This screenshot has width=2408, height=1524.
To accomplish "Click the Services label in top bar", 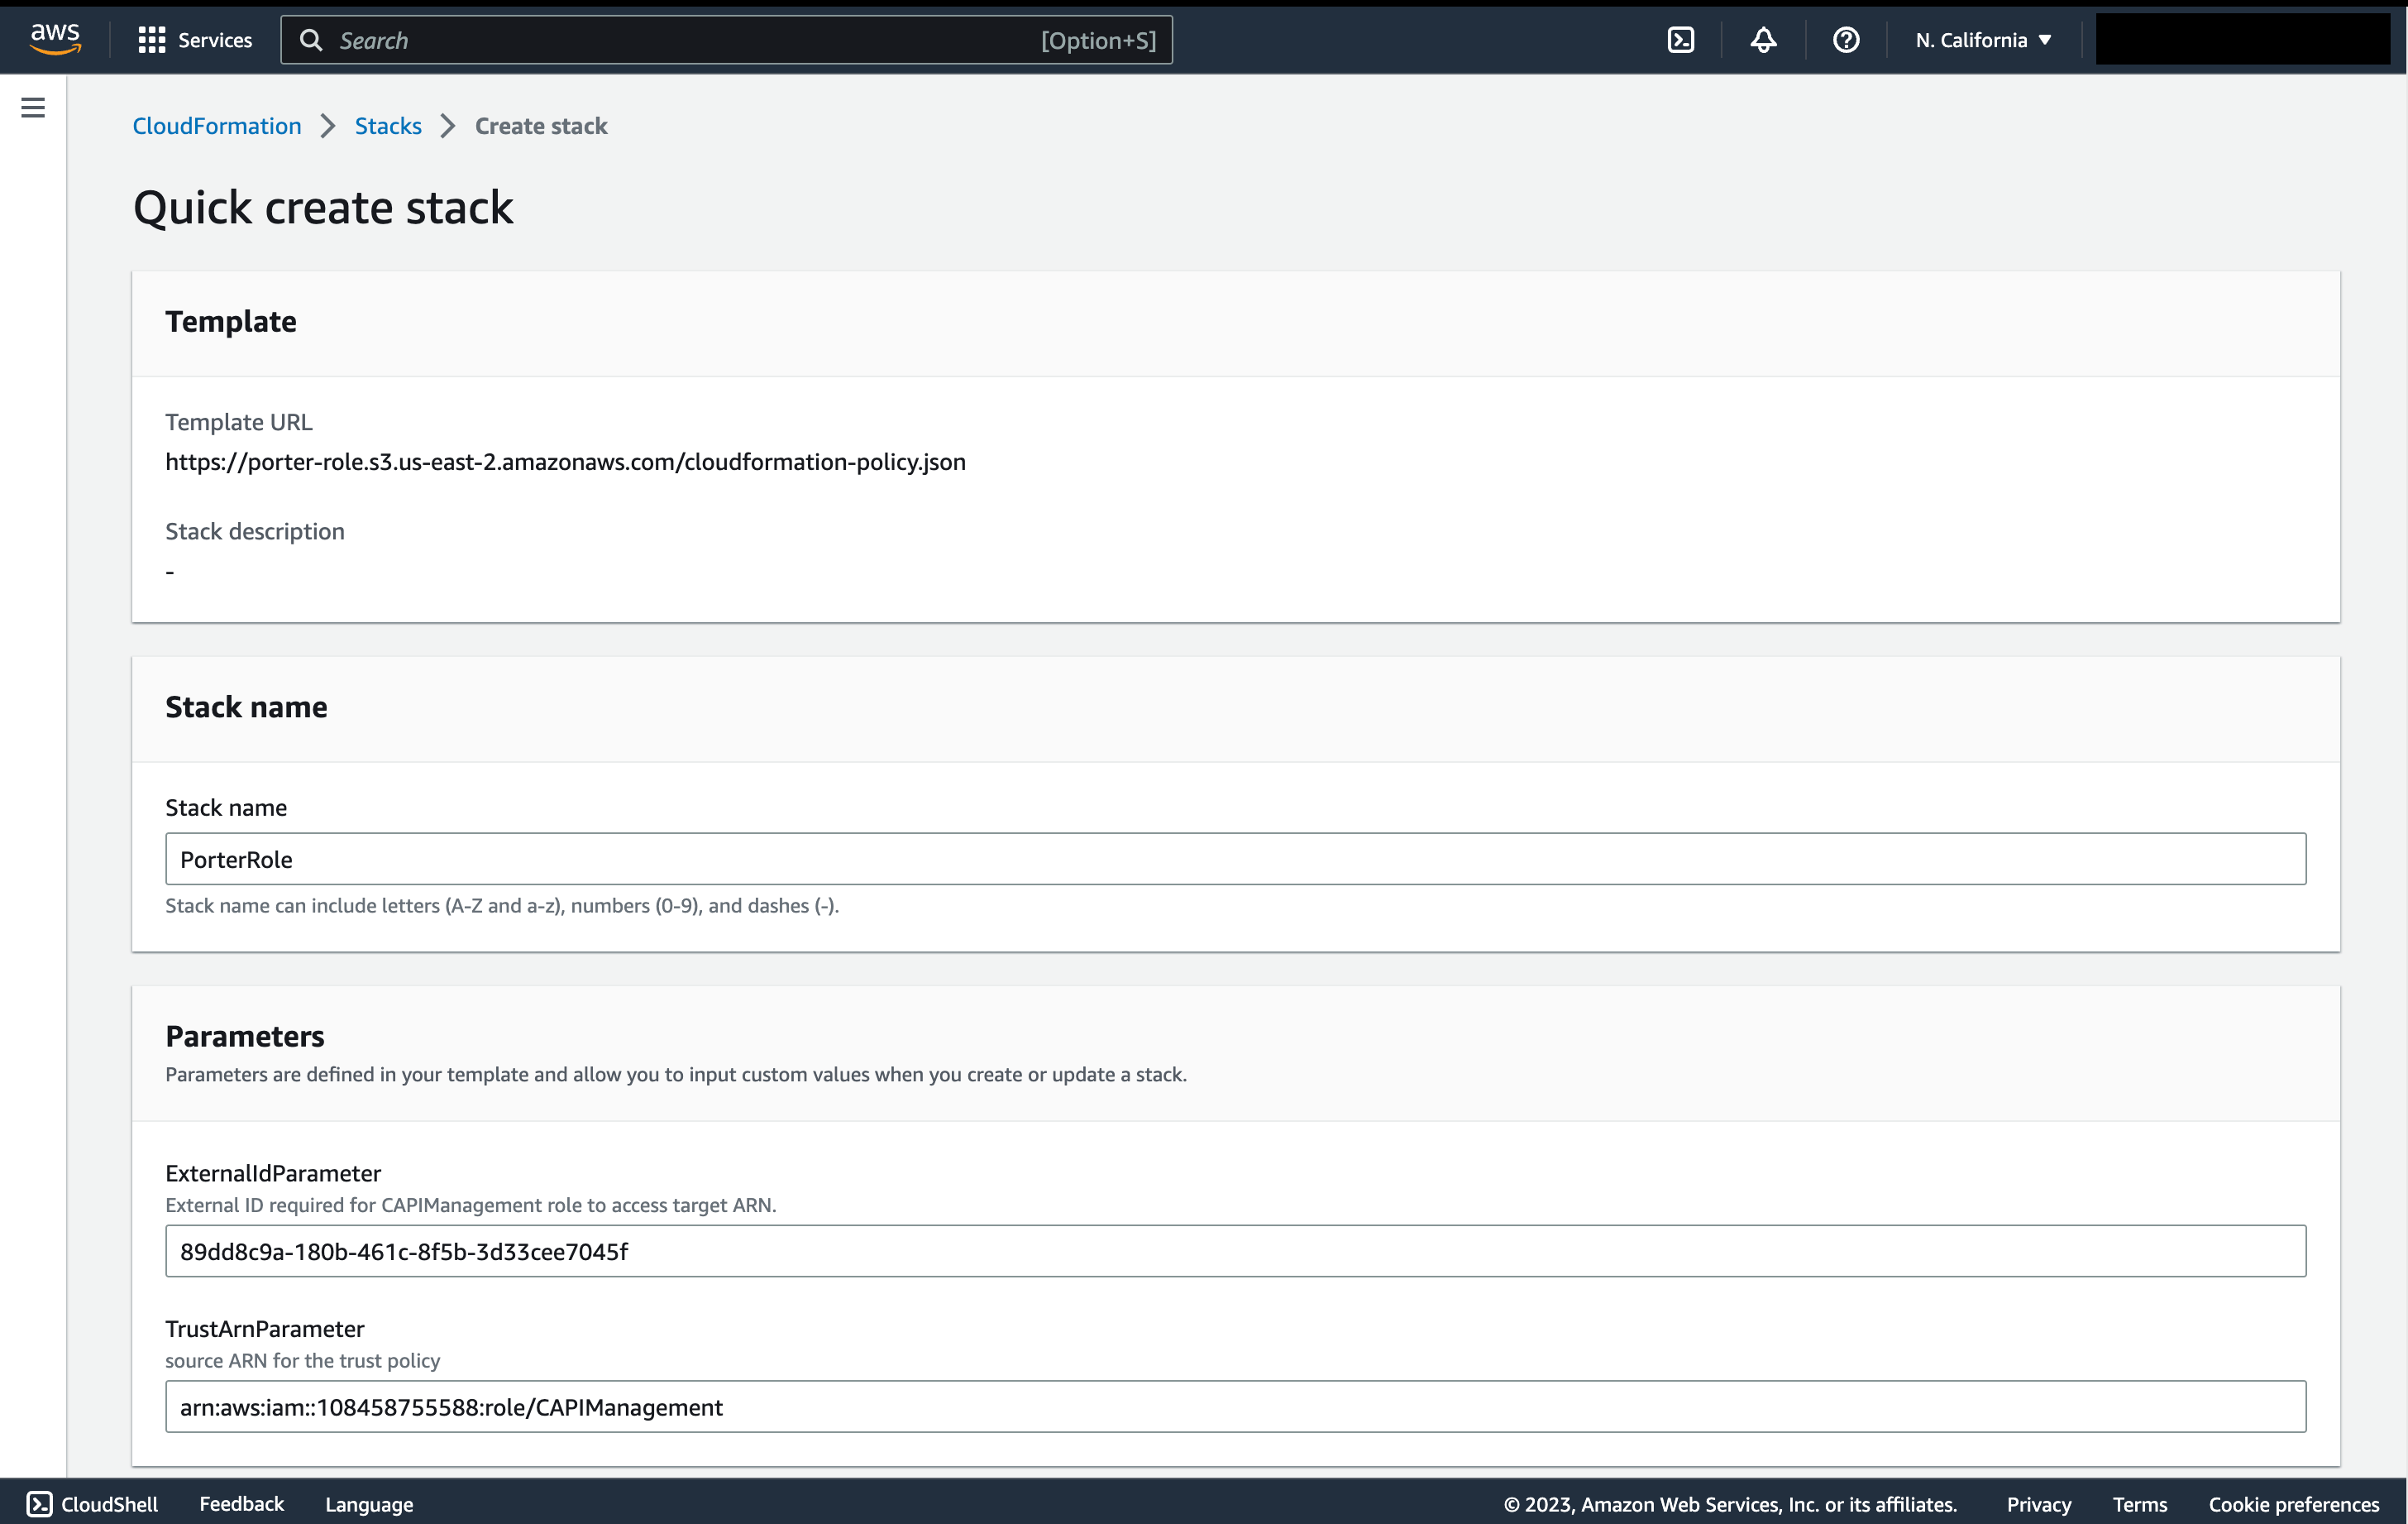I will click(x=215, y=40).
